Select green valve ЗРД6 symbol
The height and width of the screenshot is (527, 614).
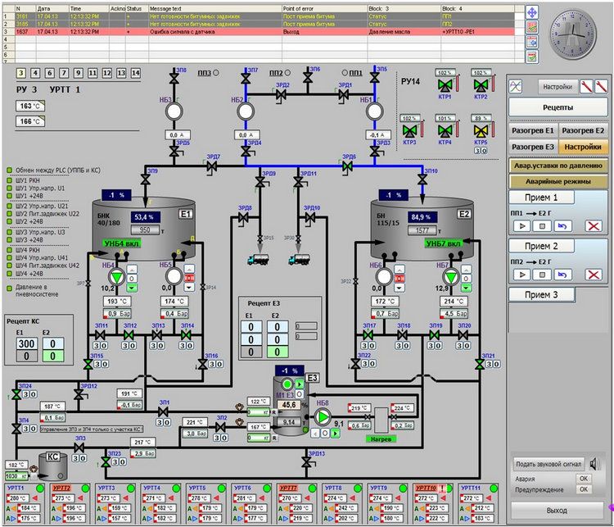tap(347, 166)
